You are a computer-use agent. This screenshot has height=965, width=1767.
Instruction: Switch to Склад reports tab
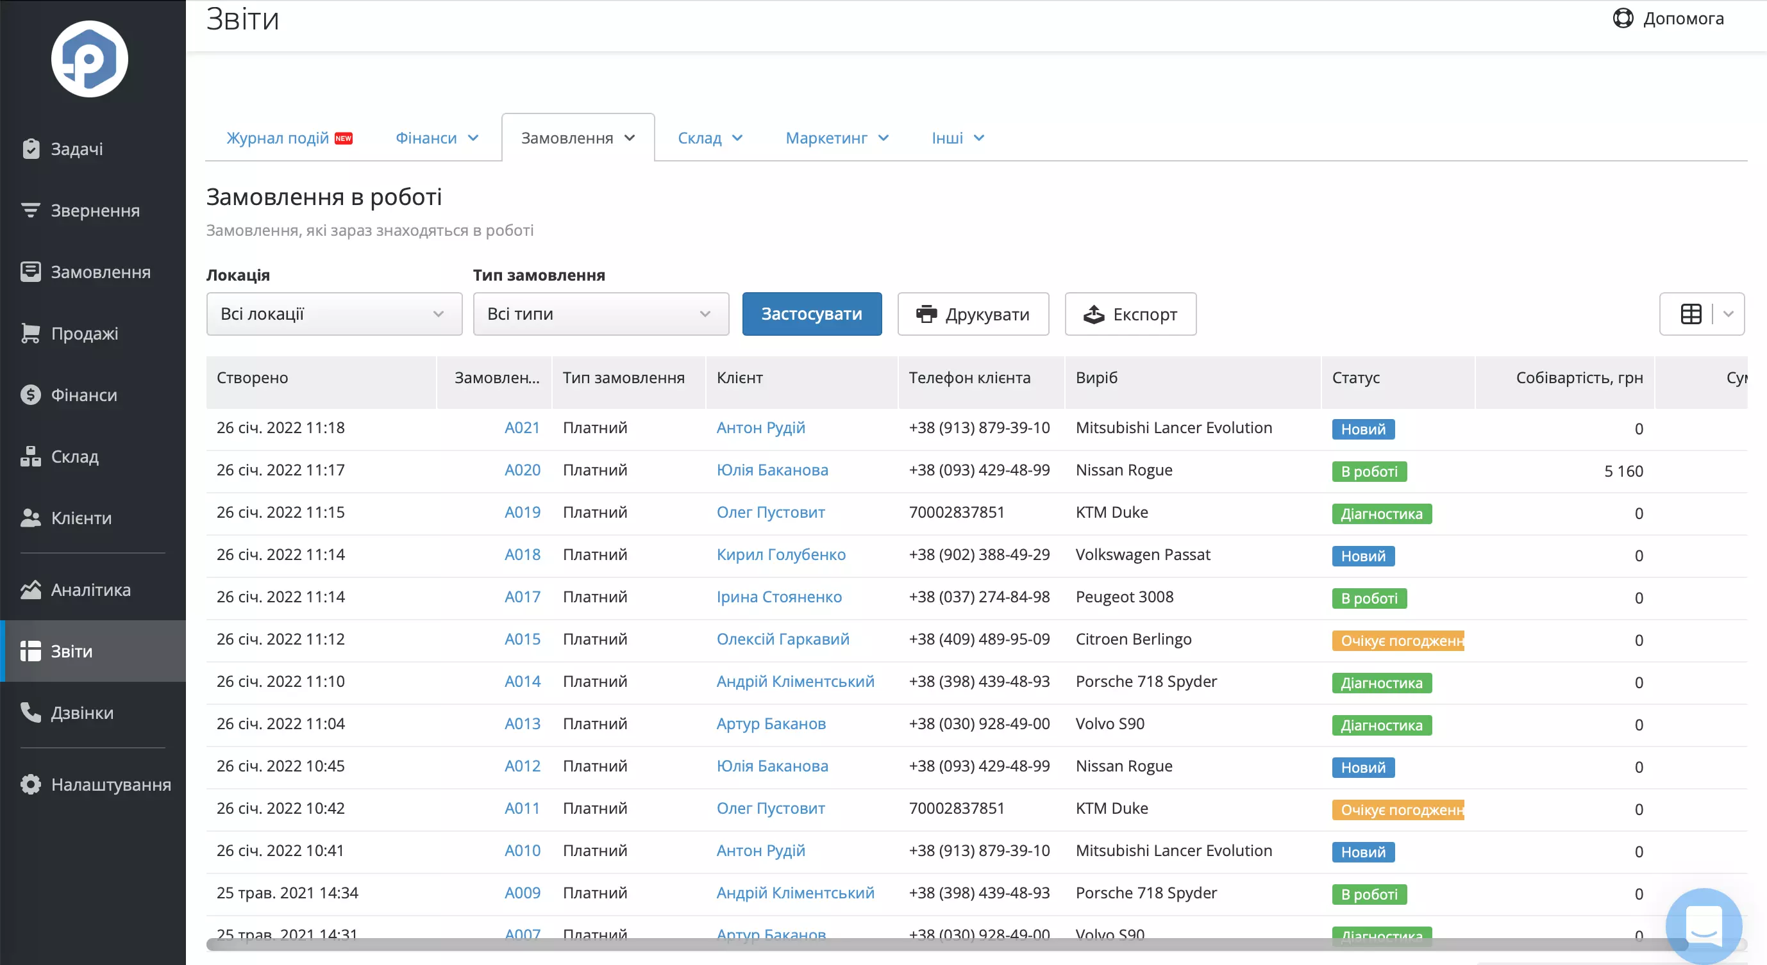point(710,138)
